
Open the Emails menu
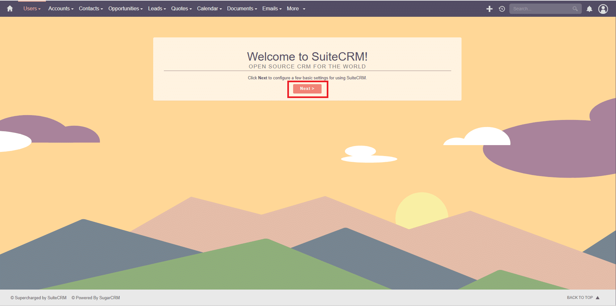(x=272, y=9)
